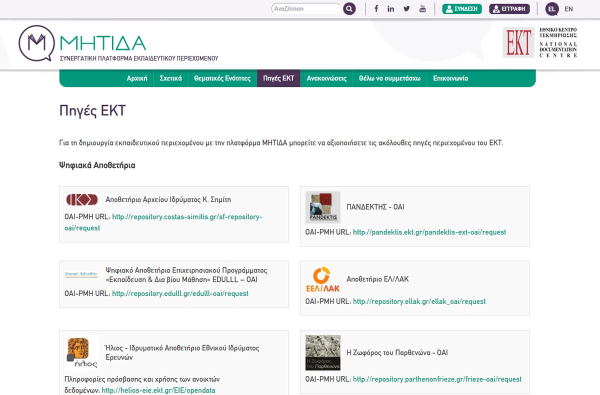Open the LinkedIn social icon
This screenshot has width=600, height=395.
[x=391, y=9]
